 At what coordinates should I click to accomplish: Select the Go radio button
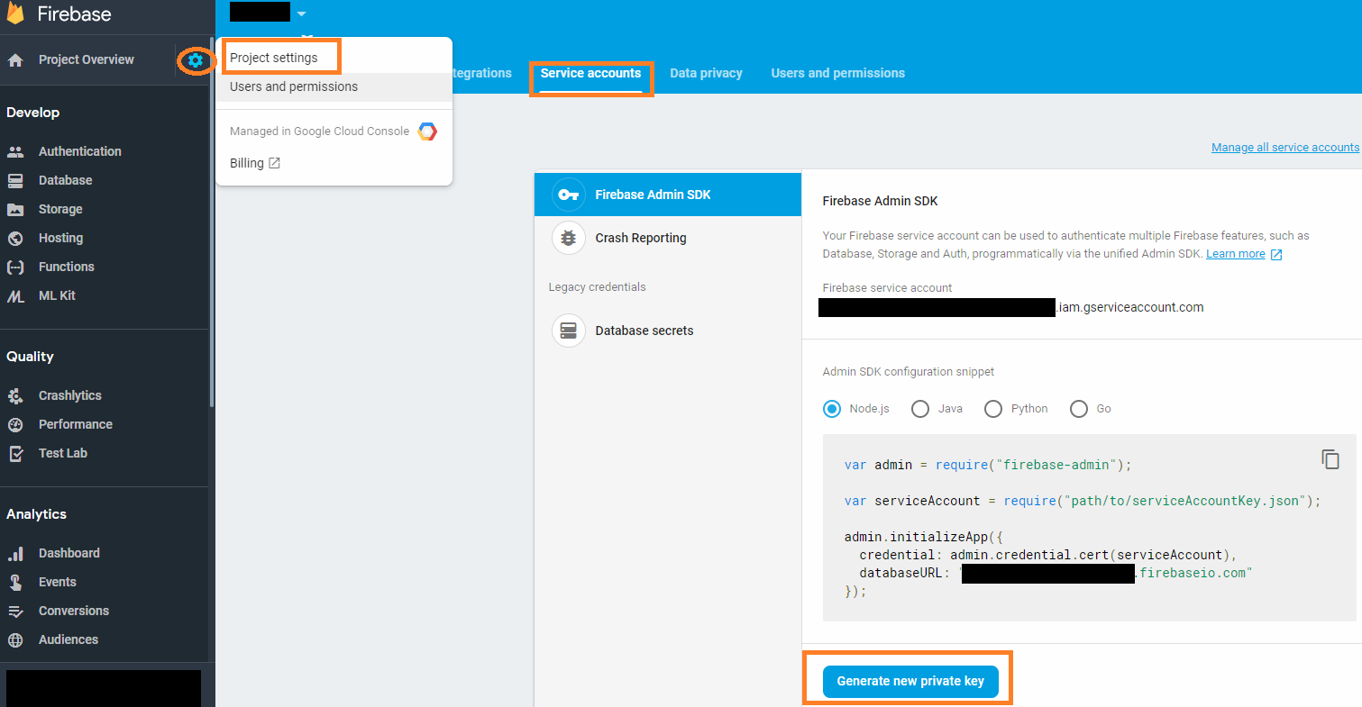click(x=1079, y=409)
